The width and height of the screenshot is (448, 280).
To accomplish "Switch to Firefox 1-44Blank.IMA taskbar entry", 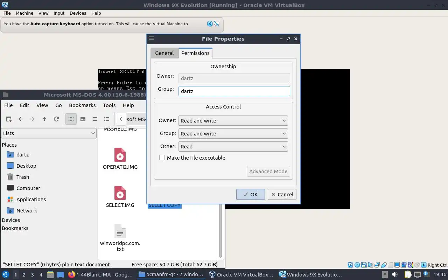I will pyautogui.click(x=101, y=274).
